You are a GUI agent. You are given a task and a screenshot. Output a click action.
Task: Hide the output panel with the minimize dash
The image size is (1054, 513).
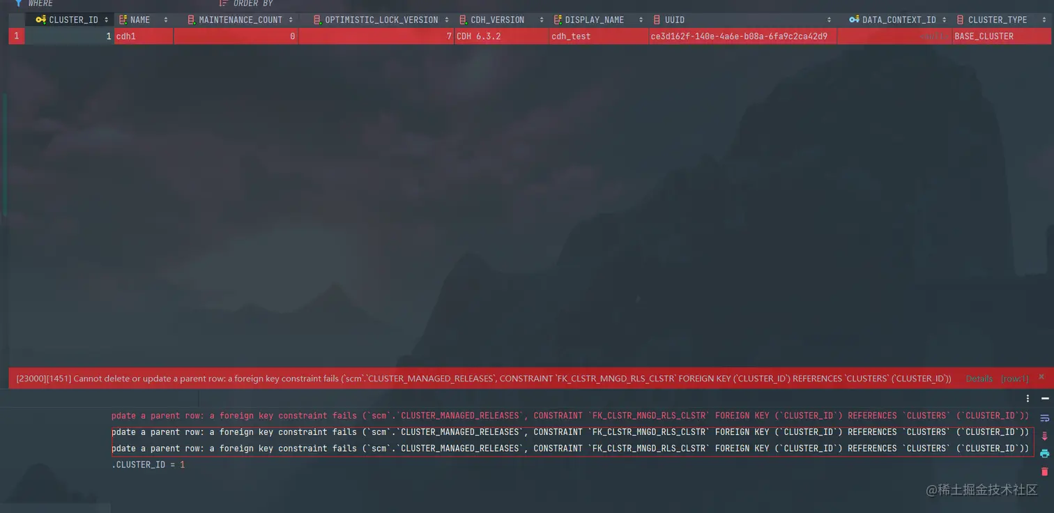click(x=1045, y=398)
